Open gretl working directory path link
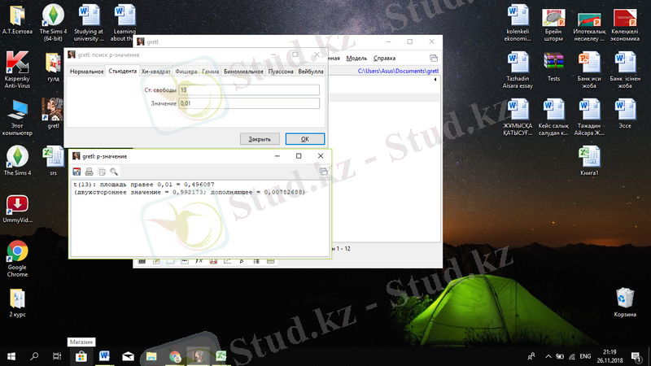Viewport: 651px width, 366px height. tap(398, 71)
